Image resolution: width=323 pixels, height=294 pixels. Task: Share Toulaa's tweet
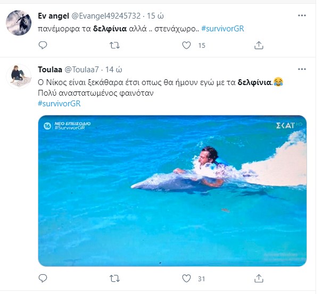click(x=259, y=278)
